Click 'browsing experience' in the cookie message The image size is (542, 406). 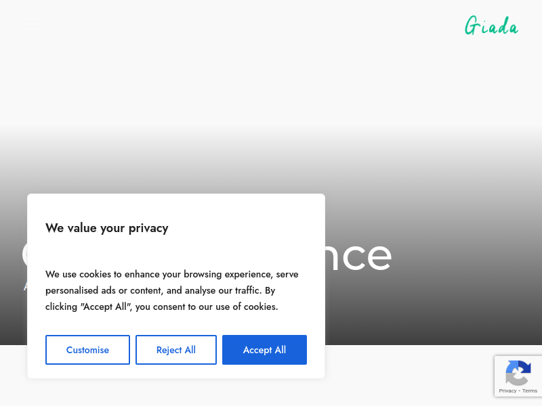click(228, 274)
